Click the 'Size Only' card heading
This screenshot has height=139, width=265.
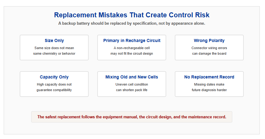(54, 40)
